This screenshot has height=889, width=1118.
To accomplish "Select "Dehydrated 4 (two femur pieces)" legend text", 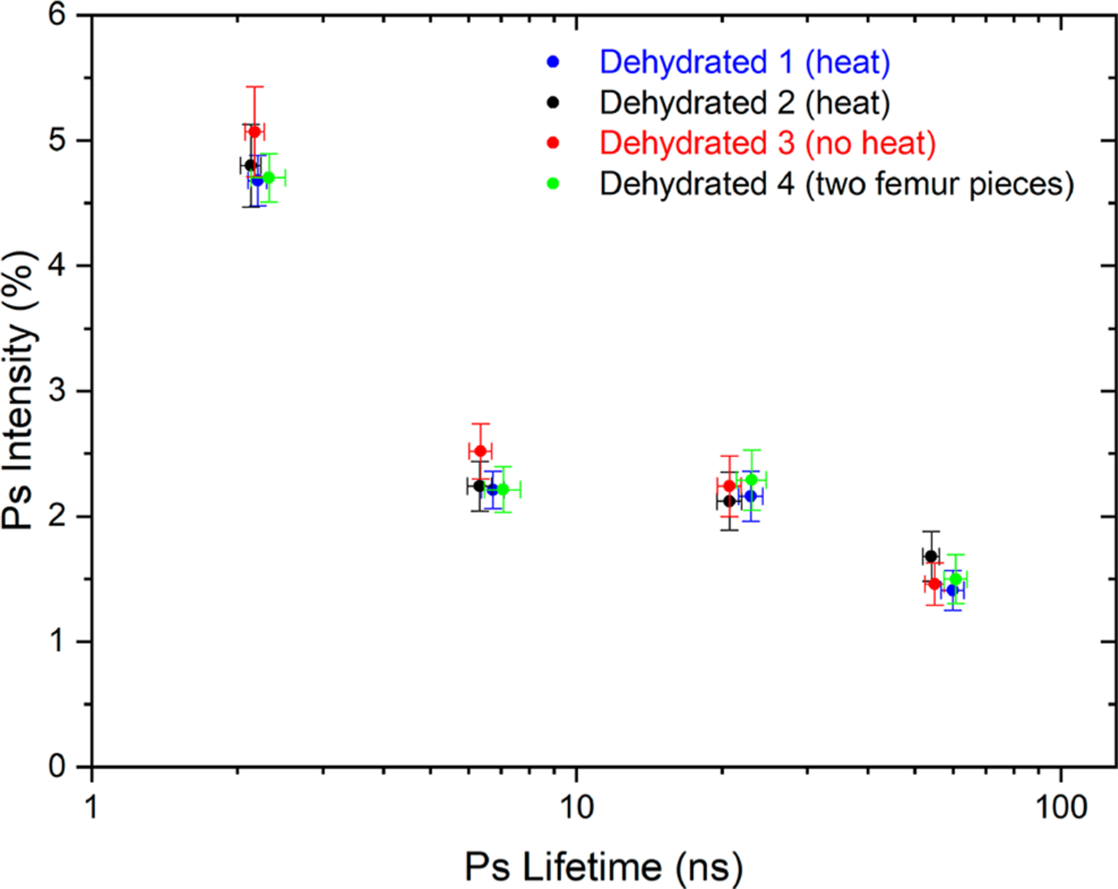I will 837,184.
